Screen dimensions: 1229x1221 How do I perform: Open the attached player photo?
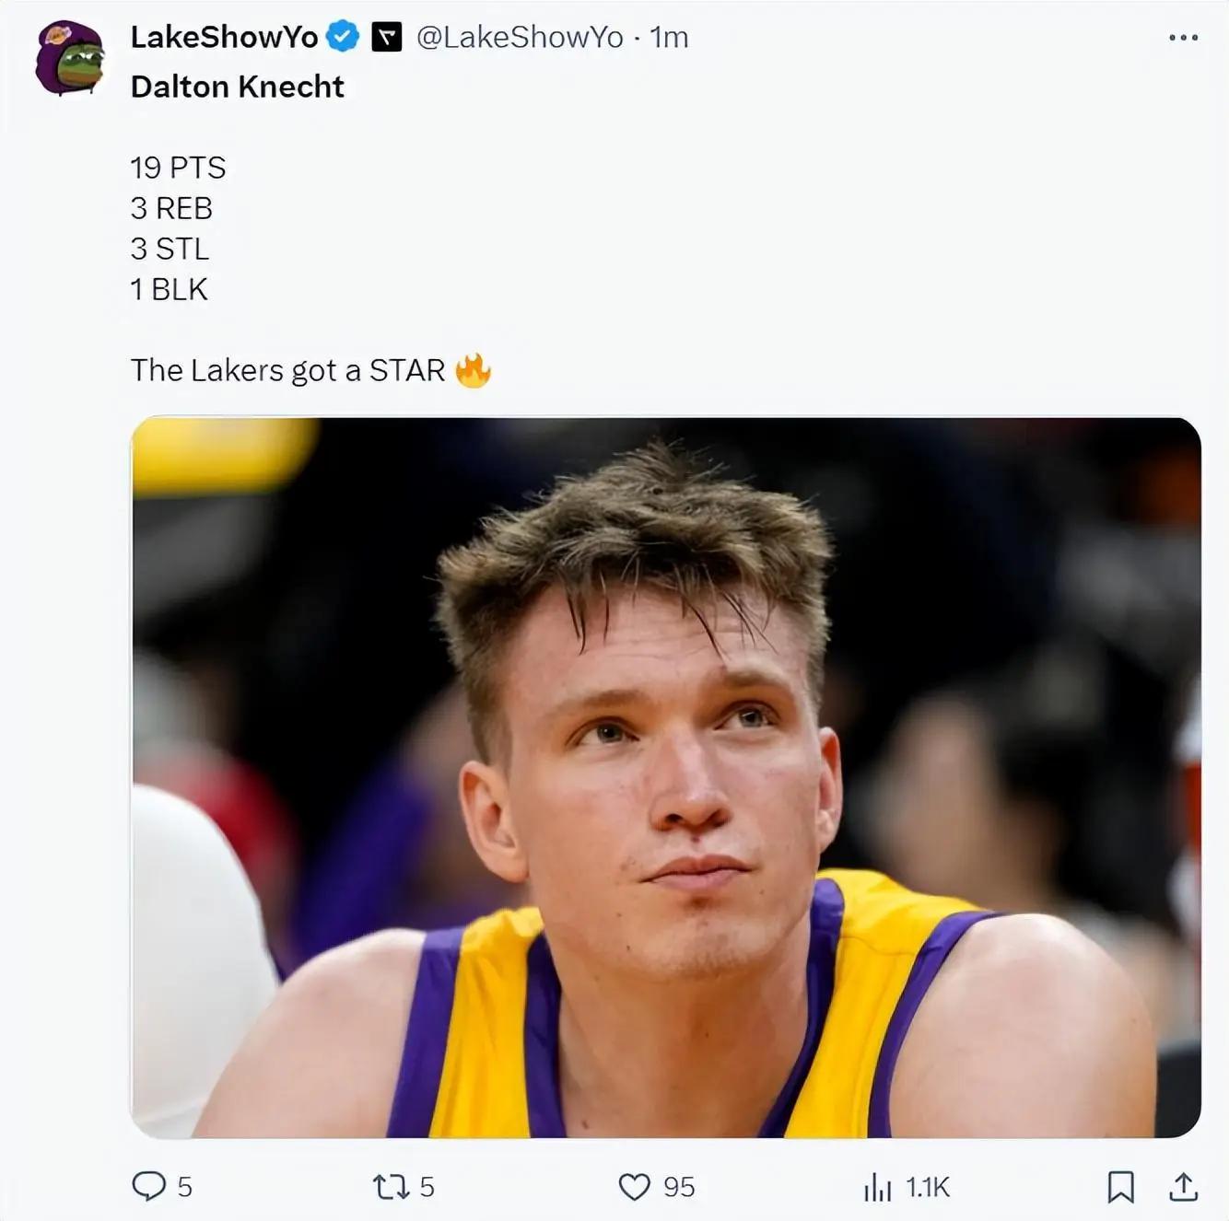point(666,777)
